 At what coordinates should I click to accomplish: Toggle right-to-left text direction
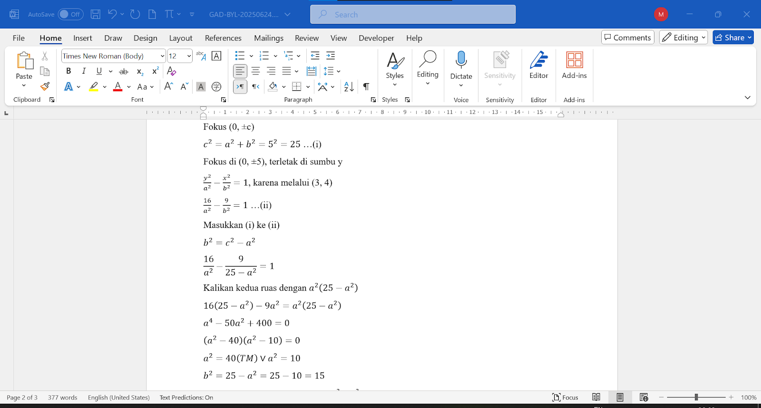[x=256, y=86]
